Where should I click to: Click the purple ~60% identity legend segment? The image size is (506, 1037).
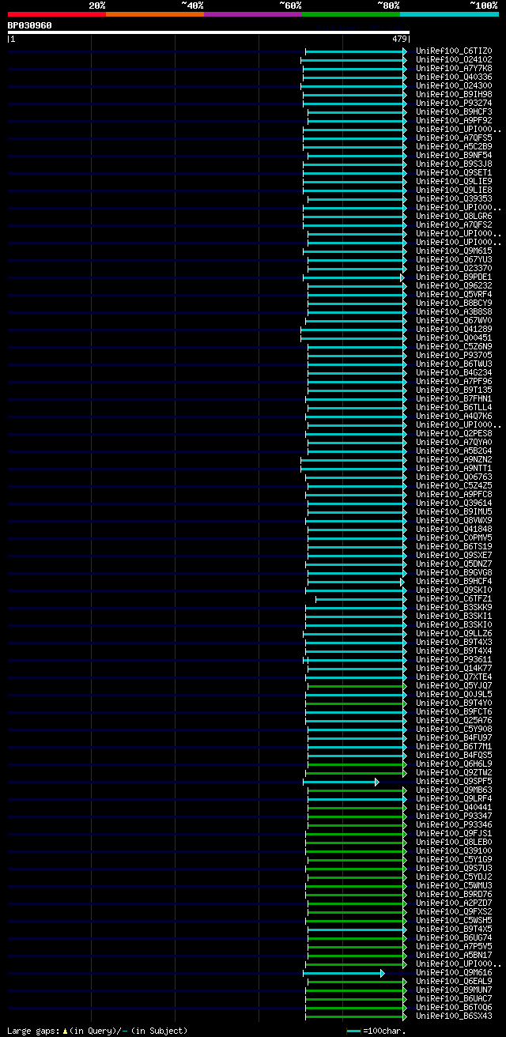pos(252,13)
